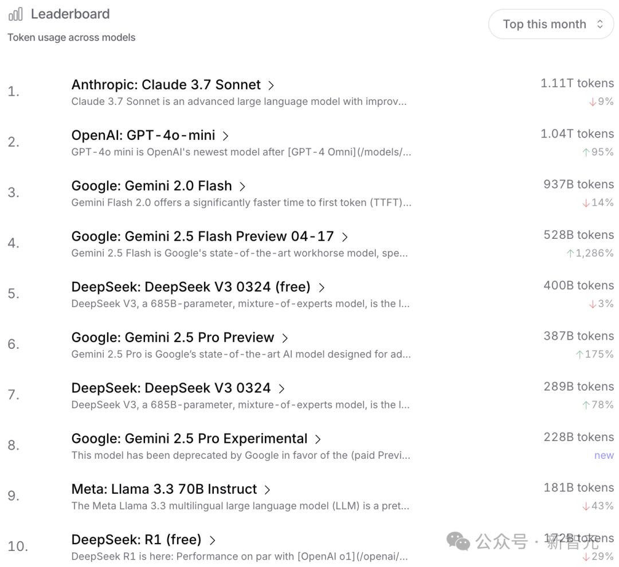This screenshot has width=619, height=567.
Task: Click rank number "1." beside Claude 3.7 Sonnet
Action: [x=13, y=92]
